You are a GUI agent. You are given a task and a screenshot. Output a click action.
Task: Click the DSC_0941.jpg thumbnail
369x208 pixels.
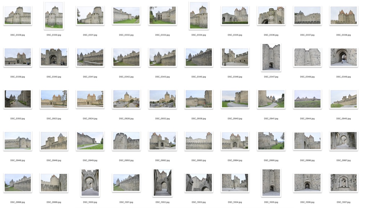point(271,99)
